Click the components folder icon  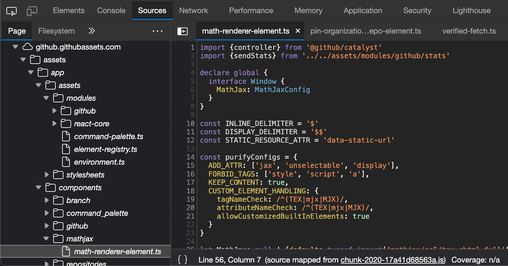click(x=51, y=187)
